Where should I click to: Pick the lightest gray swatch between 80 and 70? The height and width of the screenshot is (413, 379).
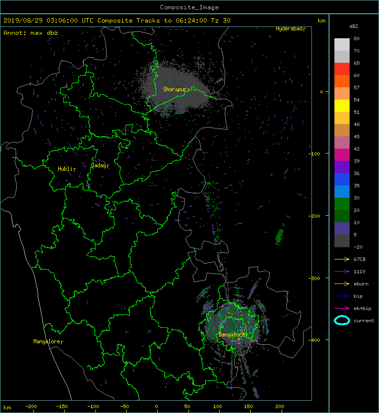tap(342, 45)
